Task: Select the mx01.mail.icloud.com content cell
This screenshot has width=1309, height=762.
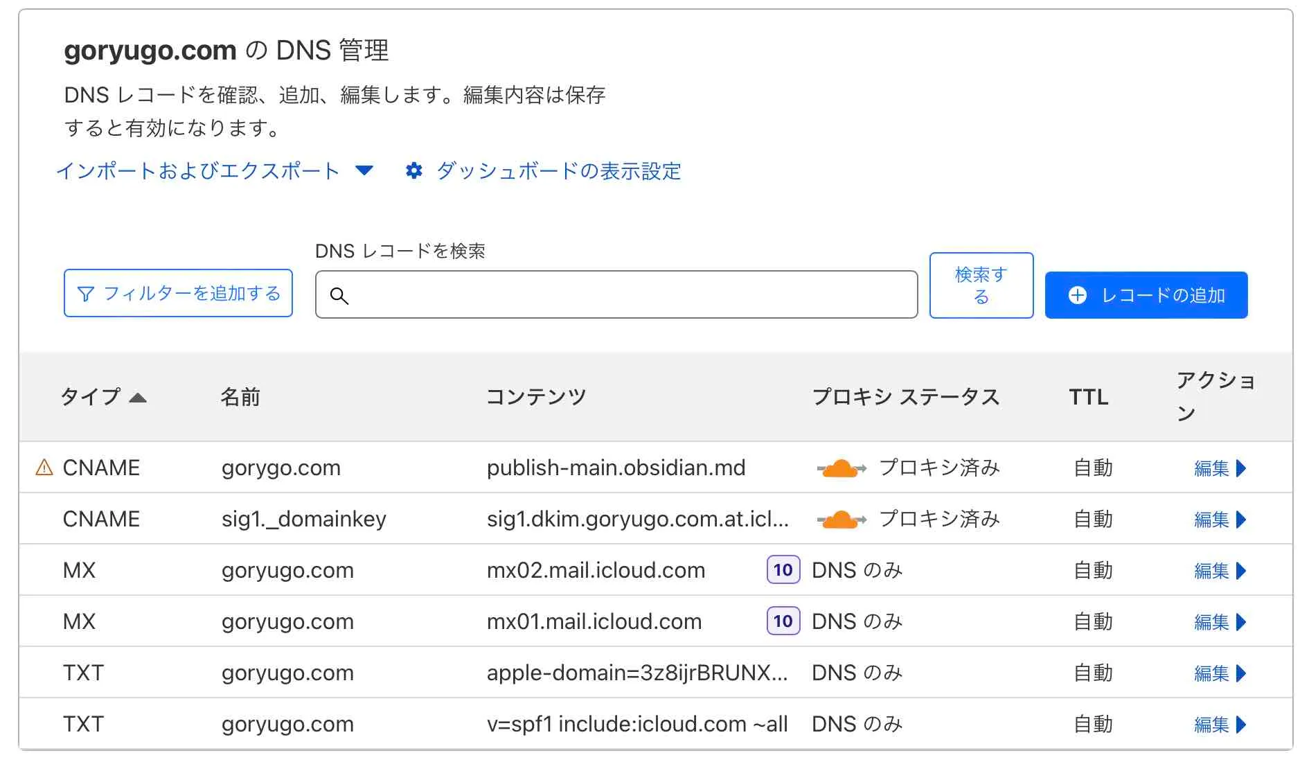Action: pyautogui.click(x=594, y=621)
